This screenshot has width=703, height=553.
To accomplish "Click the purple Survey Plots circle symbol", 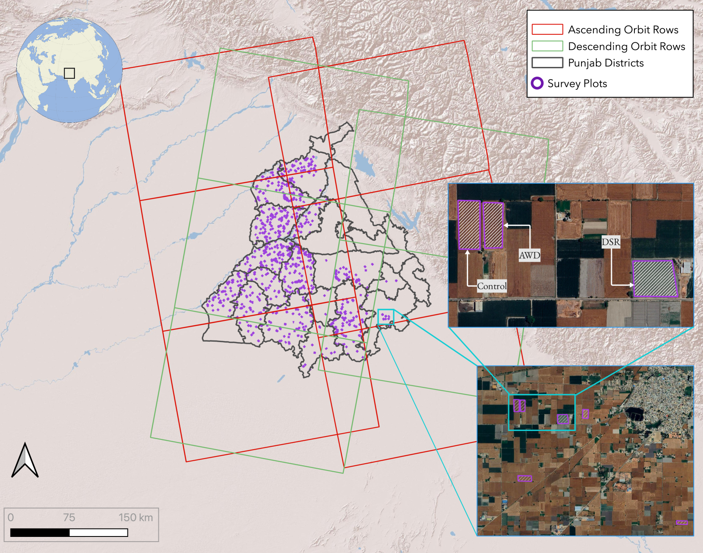I will [x=537, y=83].
